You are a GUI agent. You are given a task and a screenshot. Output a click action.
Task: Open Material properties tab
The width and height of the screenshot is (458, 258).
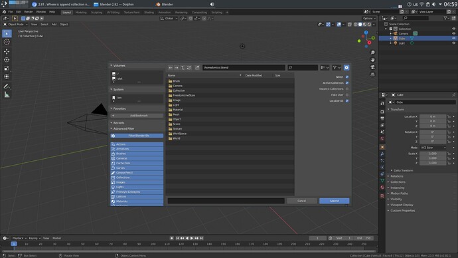[382, 188]
